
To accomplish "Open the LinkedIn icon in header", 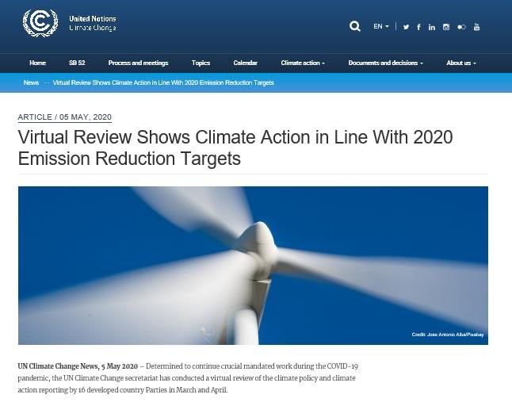I will pos(432,27).
